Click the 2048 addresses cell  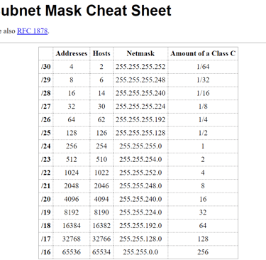[x=72, y=186]
